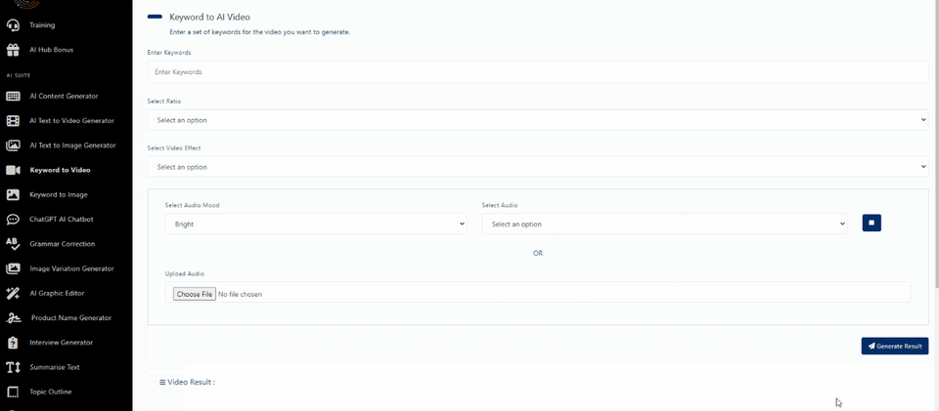The height and width of the screenshot is (411, 939).
Task: Open the Select Audio Mood dropdown
Action: click(x=315, y=224)
